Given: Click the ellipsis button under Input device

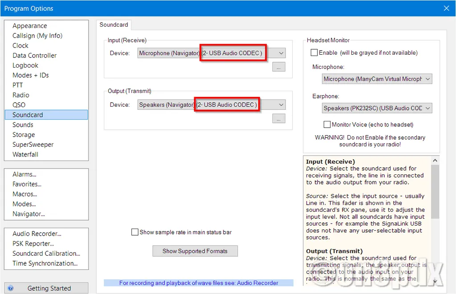Looking at the screenshot, I should [x=278, y=67].
